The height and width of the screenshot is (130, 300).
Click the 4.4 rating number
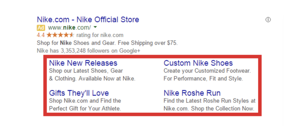tap(41, 35)
